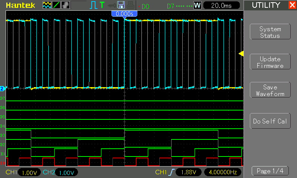The height and width of the screenshot is (178, 297).
Task: Go to next page via Page 1/4
Action: coord(270,171)
